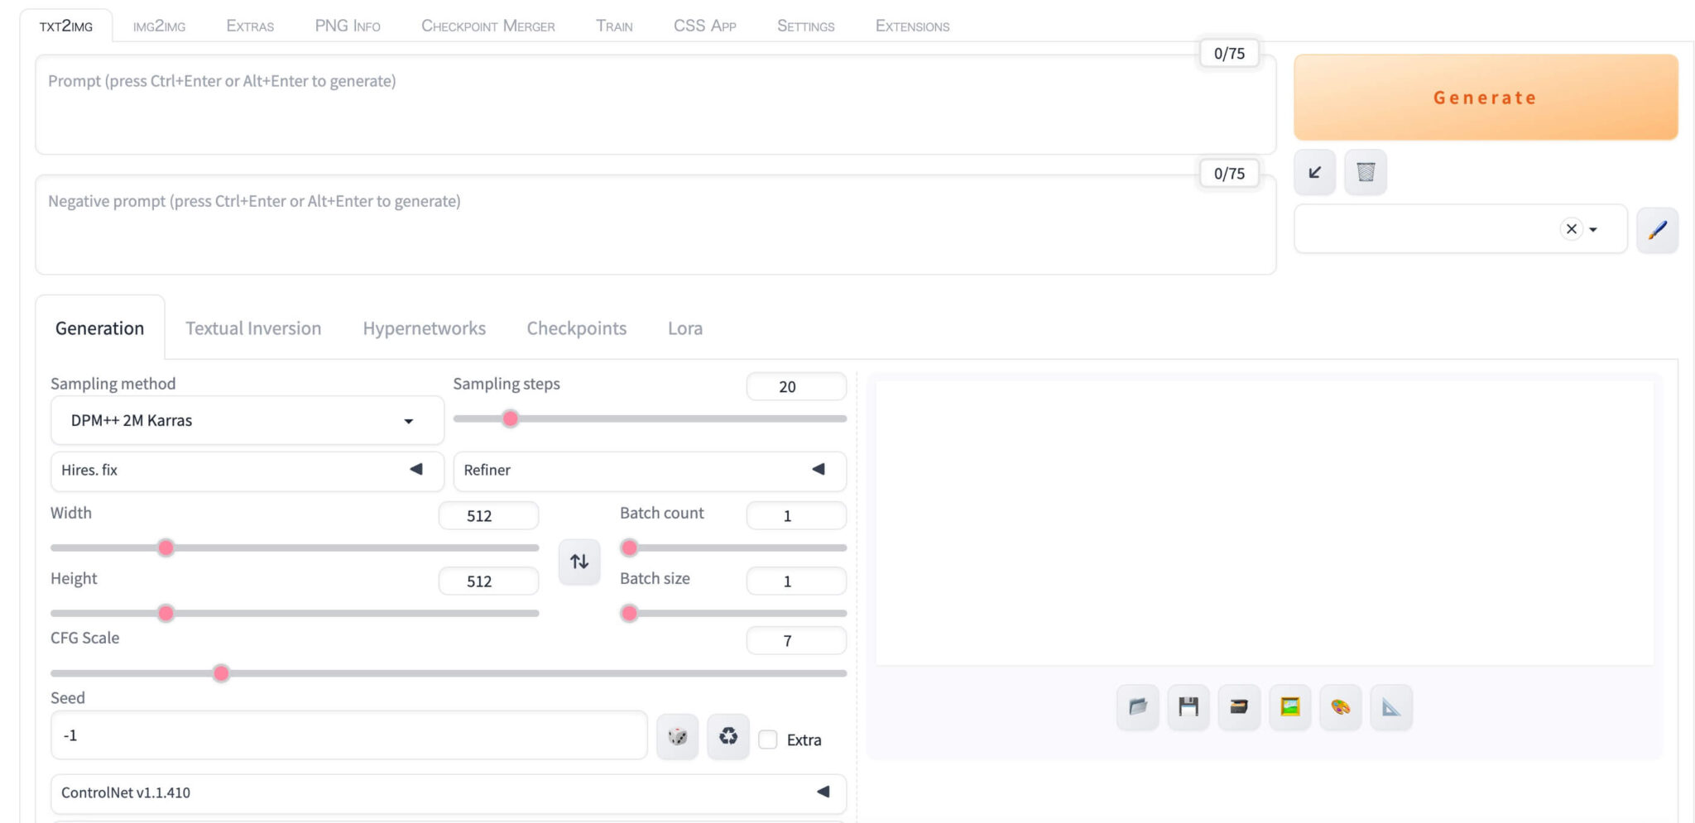Save the generated image with floppy disk icon
Image resolution: width=1695 pixels, height=823 pixels.
pyautogui.click(x=1188, y=707)
